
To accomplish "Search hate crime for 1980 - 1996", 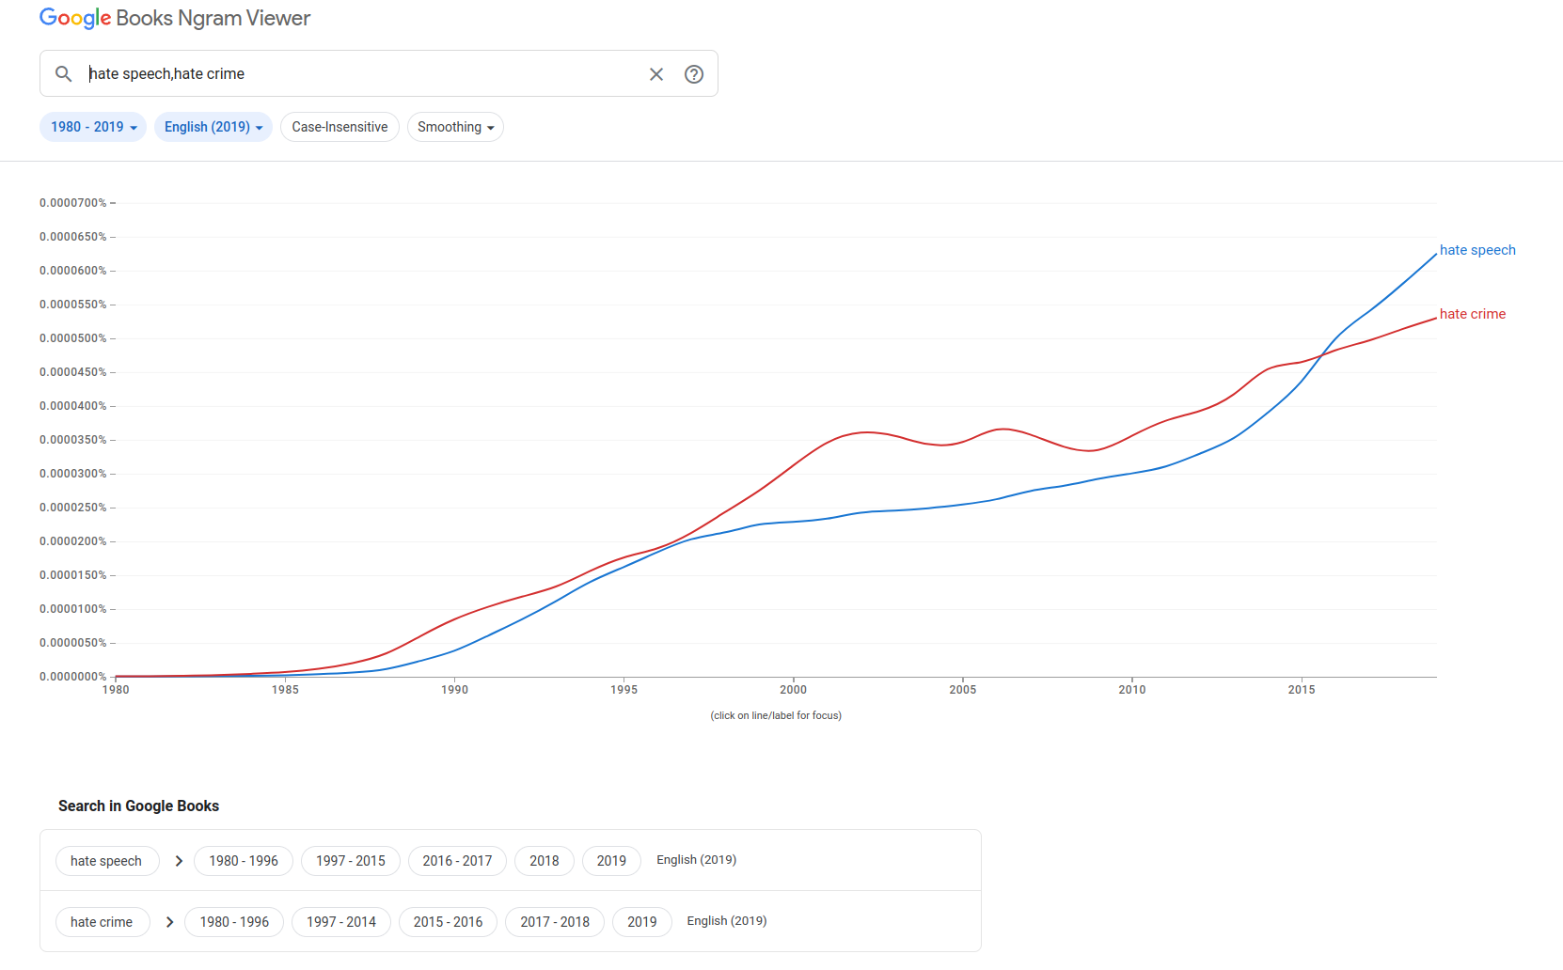I will [234, 922].
